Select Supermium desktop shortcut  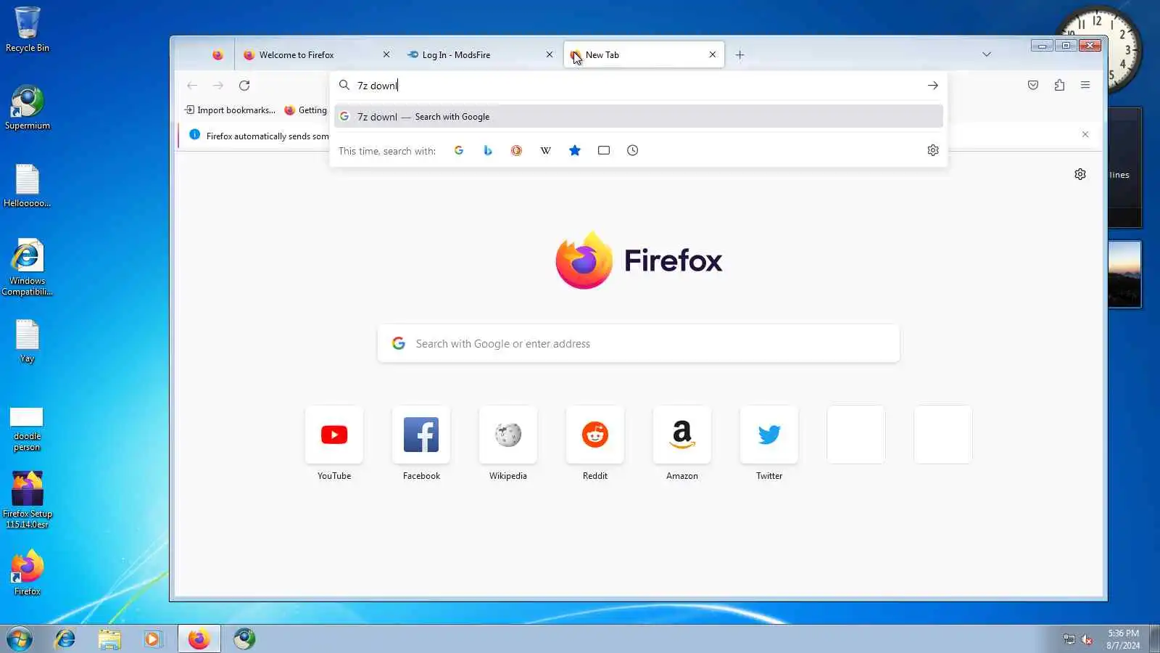[x=28, y=107]
